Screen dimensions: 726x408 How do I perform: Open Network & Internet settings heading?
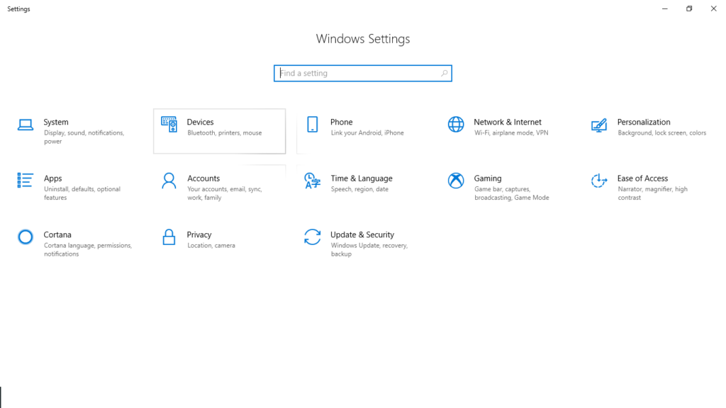508,122
